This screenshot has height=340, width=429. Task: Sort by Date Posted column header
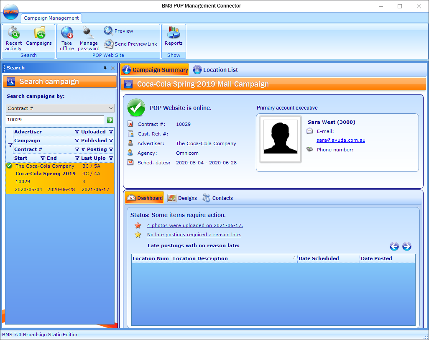[x=387, y=258]
